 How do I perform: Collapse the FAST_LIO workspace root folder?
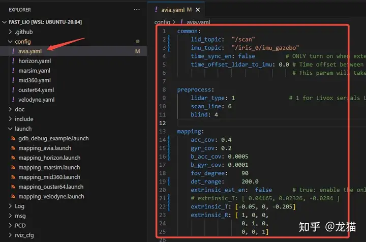click(4, 22)
